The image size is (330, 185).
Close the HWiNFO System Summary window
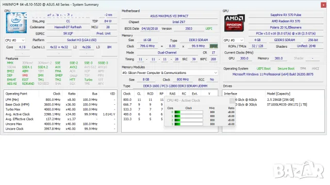coord(323,5)
